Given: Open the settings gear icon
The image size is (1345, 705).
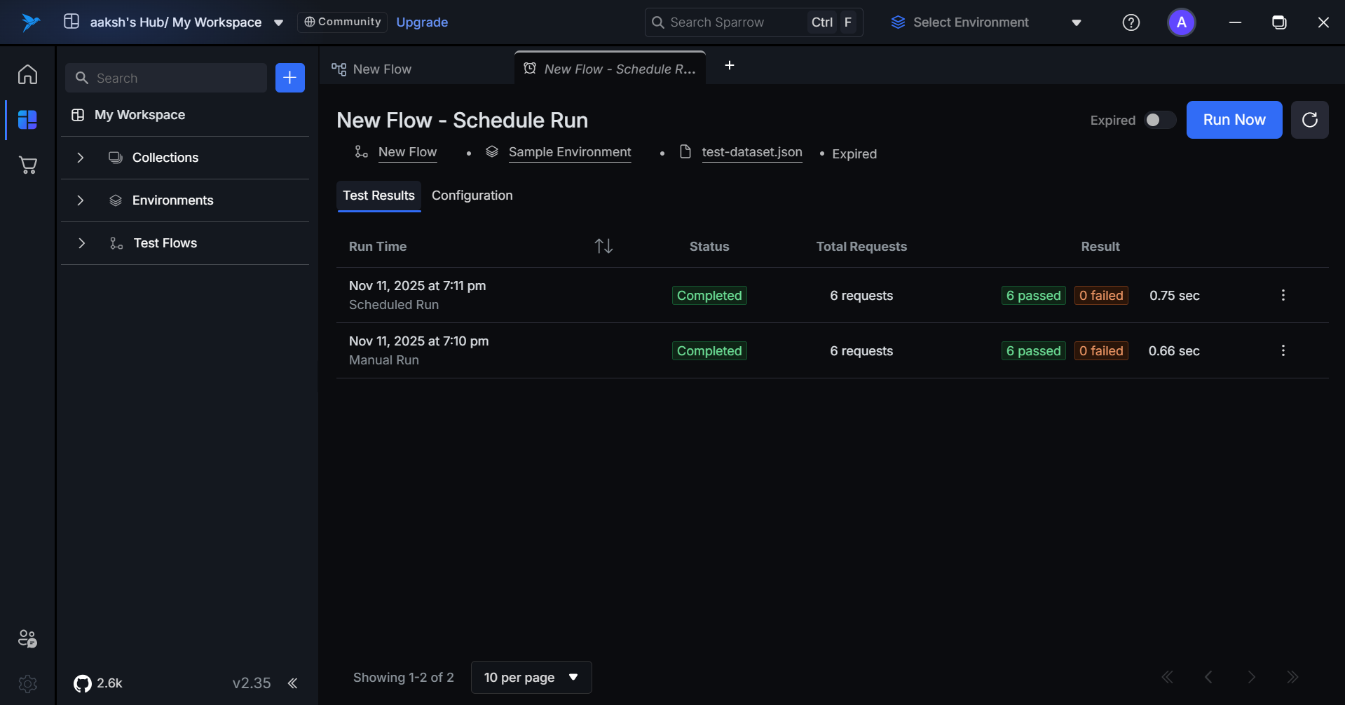Looking at the screenshot, I should (x=27, y=683).
